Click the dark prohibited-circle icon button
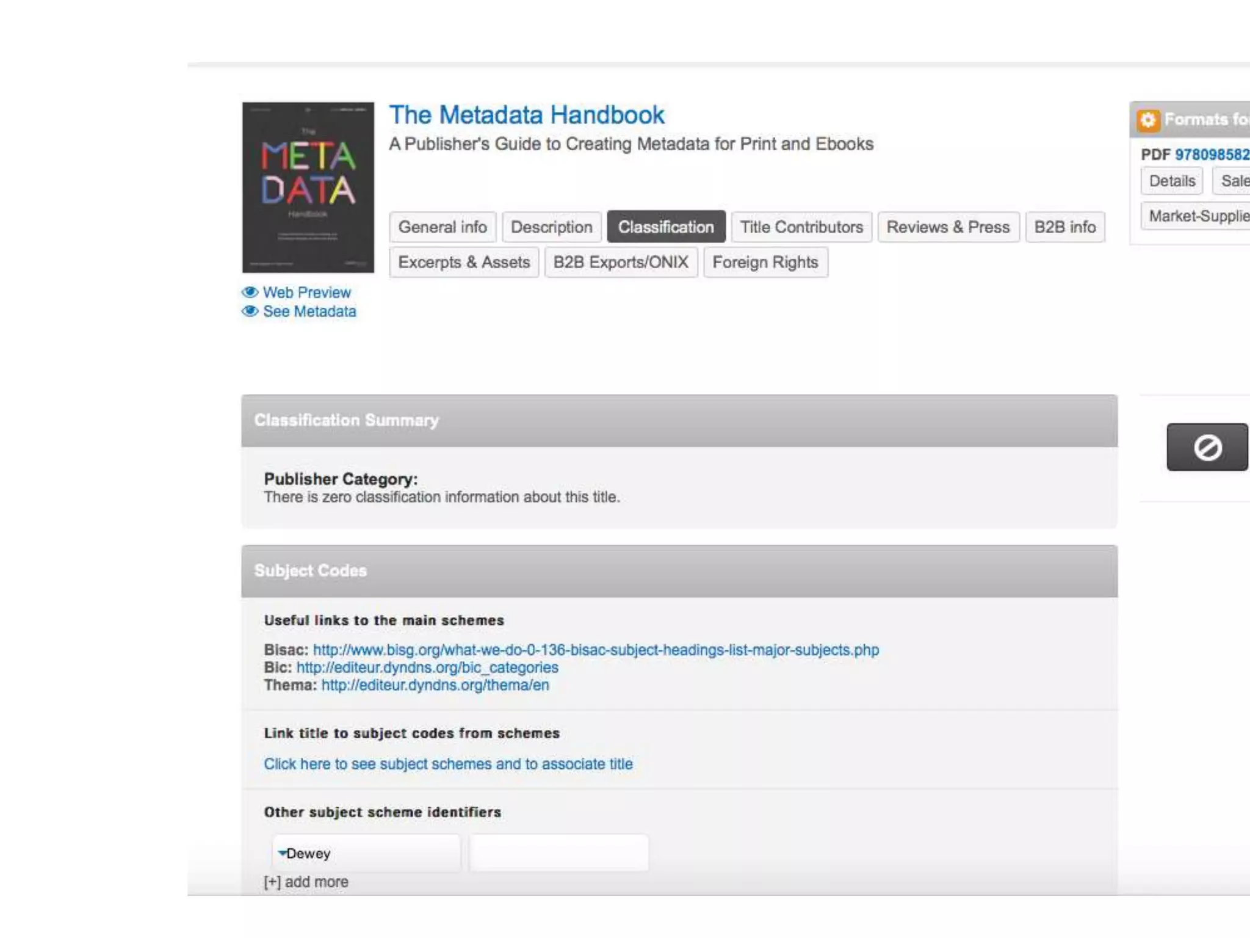The image size is (1250, 938). pyautogui.click(x=1207, y=447)
